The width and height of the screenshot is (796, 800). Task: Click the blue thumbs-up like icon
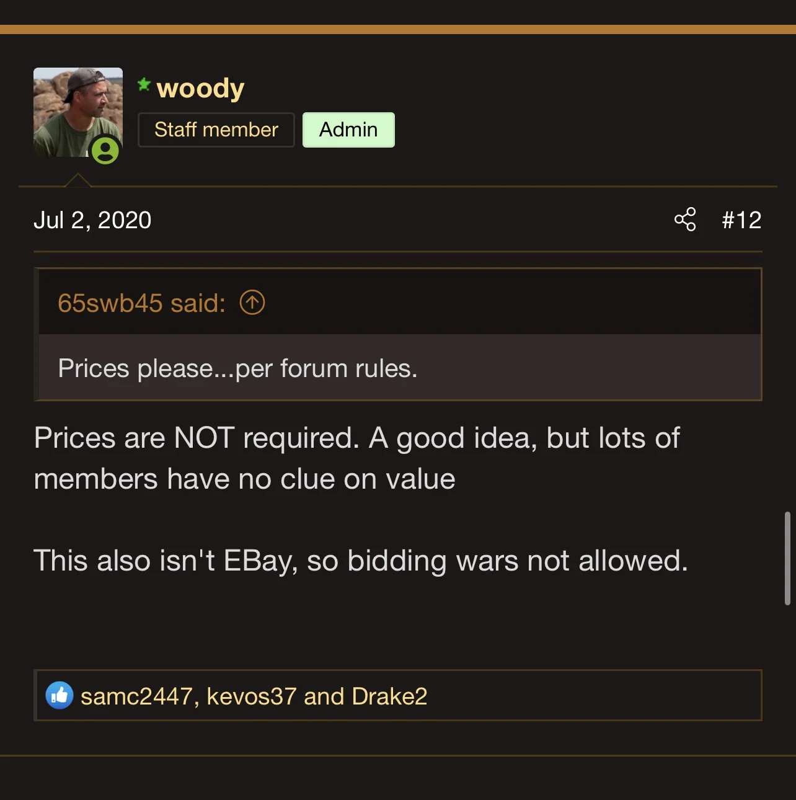coord(60,696)
